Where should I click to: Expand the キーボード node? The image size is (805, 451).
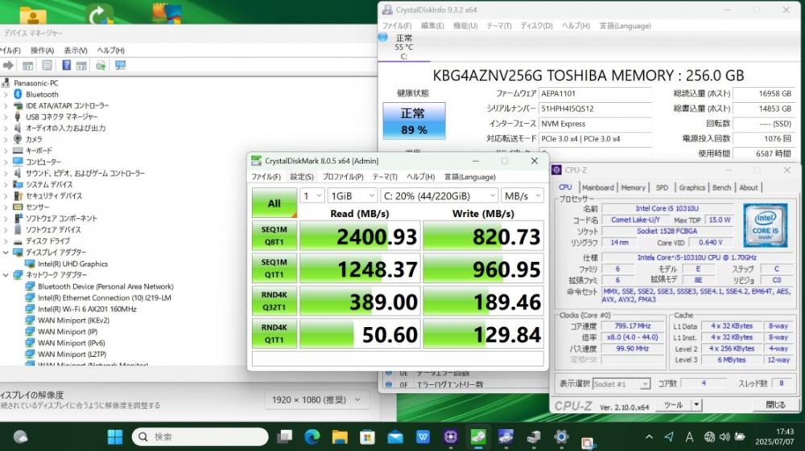click(6, 150)
